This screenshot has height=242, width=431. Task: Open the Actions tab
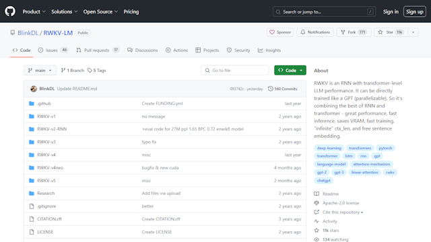point(176,50)
